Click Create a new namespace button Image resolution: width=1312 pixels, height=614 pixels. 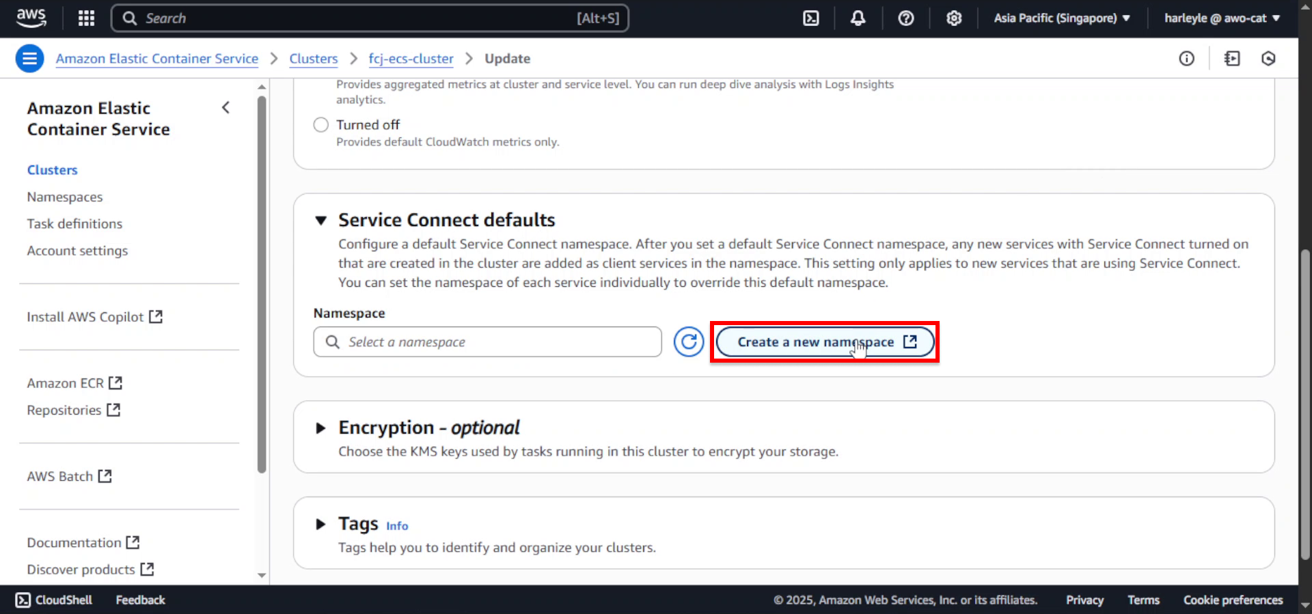(825, 341)
